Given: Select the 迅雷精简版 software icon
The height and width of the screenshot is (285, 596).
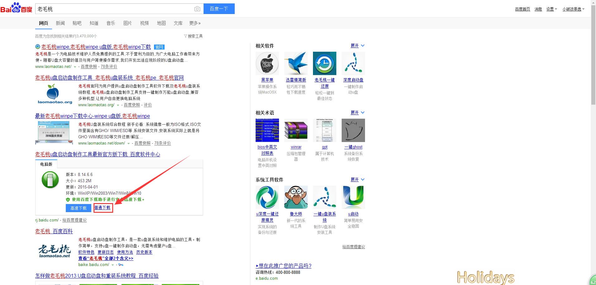Looking at the screenshot, I should coord(296,63).
